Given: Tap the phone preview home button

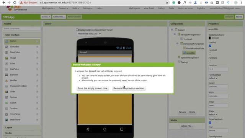Looking at the screenshot, I should tap(105, 129).
